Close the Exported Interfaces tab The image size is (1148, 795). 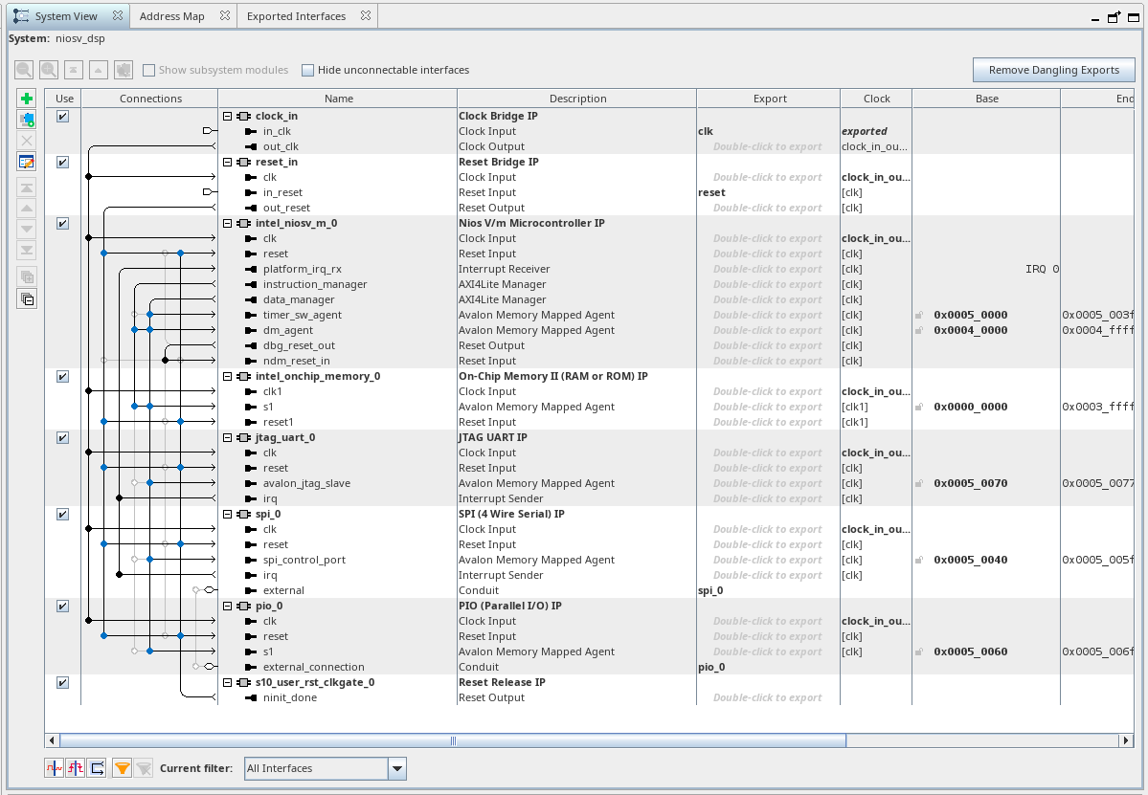tap(366, 15)
